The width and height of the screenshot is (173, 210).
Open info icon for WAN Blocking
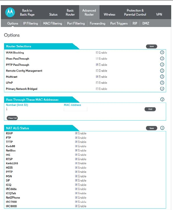(162, 52)
